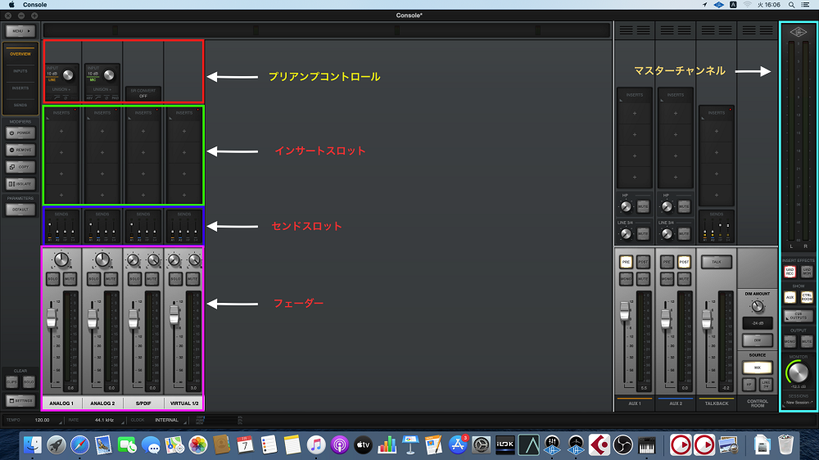819x460 pixels.
Task: Clear all SOLO button in sidebar
Action: (29, 382)
